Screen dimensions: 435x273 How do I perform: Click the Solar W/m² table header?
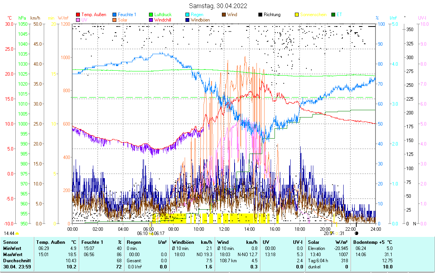click(x=326, y=242)
